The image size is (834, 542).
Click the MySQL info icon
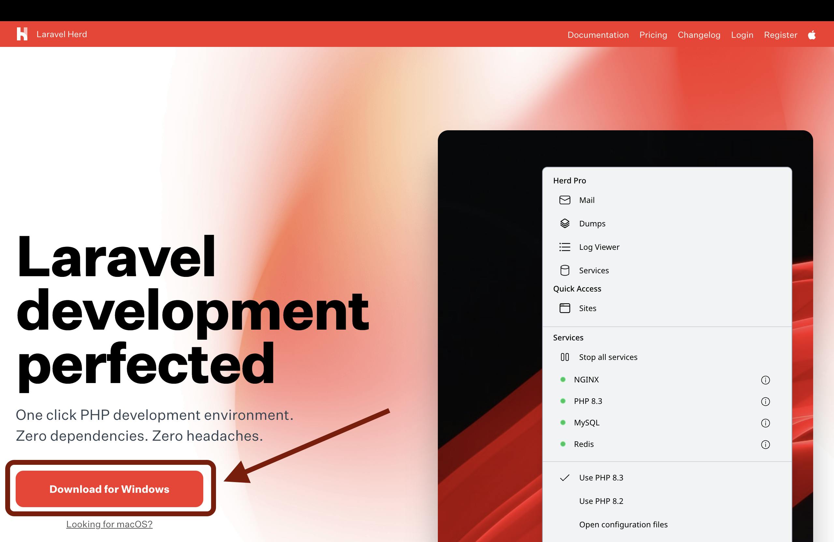767,423
